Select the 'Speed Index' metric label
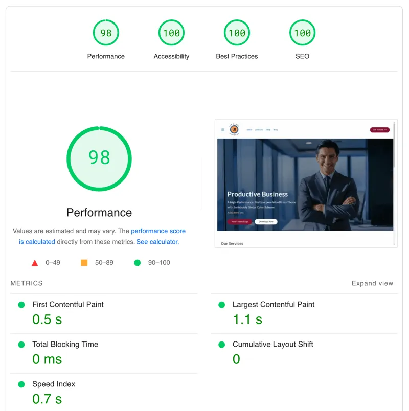Viewport: 409px width, 411px height. click(x=54, y=384)
